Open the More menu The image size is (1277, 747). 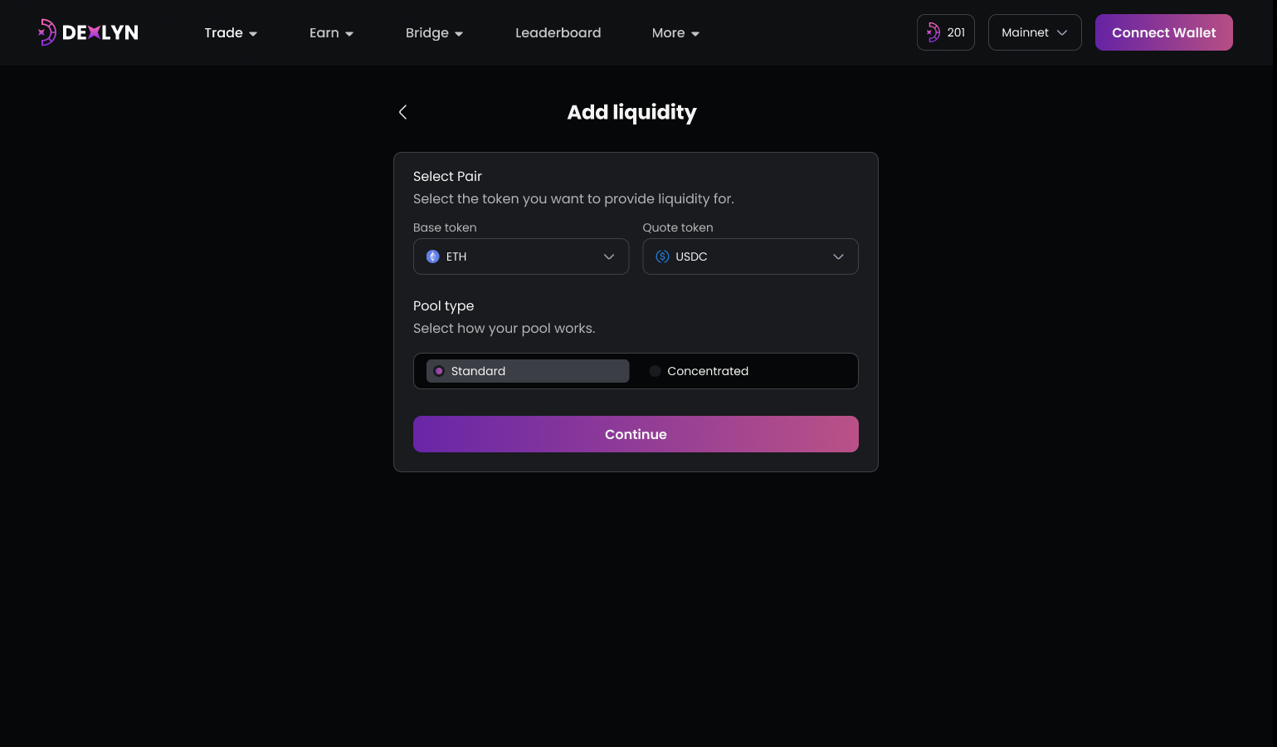pyautogui.click(x=675, y=32)
